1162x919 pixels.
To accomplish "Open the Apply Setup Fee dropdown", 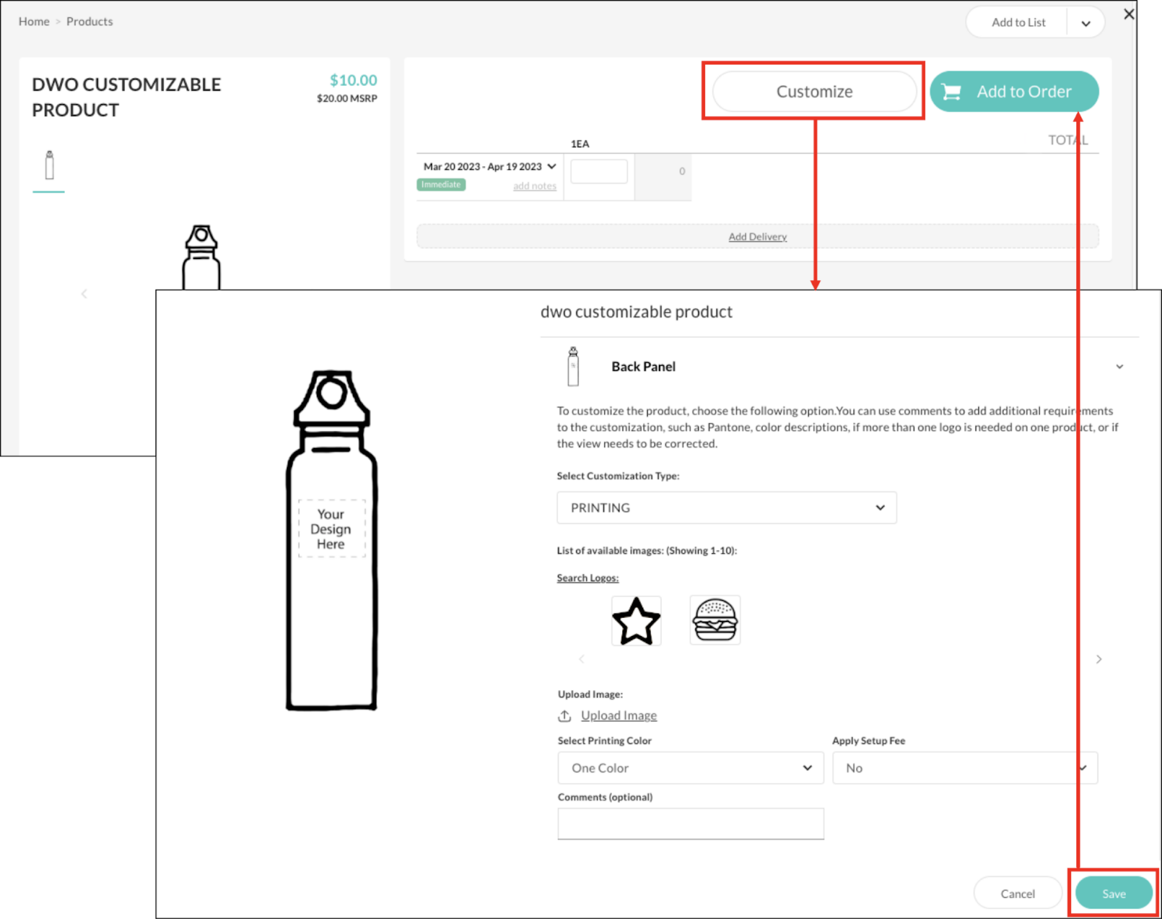I will click(965, 768).
